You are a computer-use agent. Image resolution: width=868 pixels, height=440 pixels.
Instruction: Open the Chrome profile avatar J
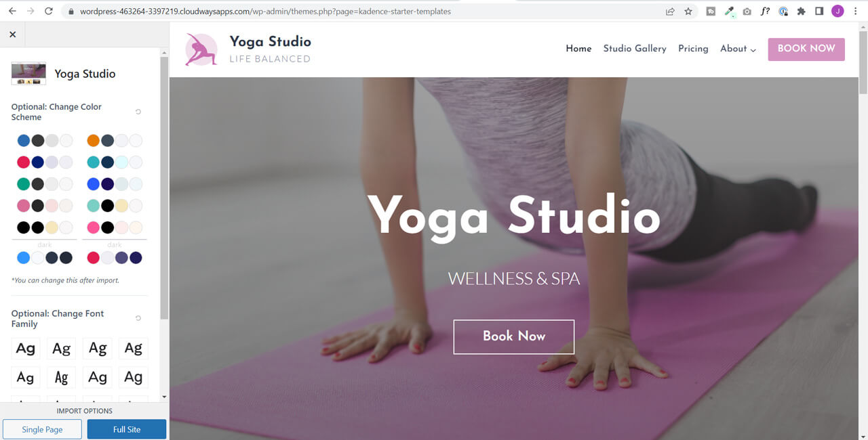point(837,12)
